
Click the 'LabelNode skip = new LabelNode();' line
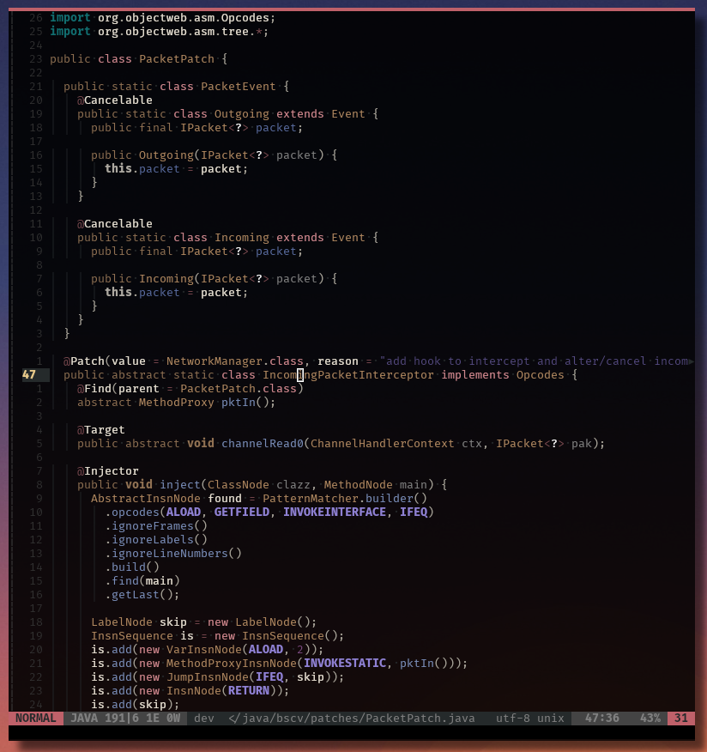click(x=204, y=622)
